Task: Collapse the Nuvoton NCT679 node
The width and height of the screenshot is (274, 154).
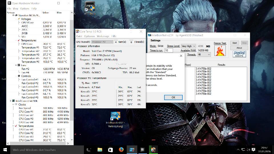Action: pos(13,15)
